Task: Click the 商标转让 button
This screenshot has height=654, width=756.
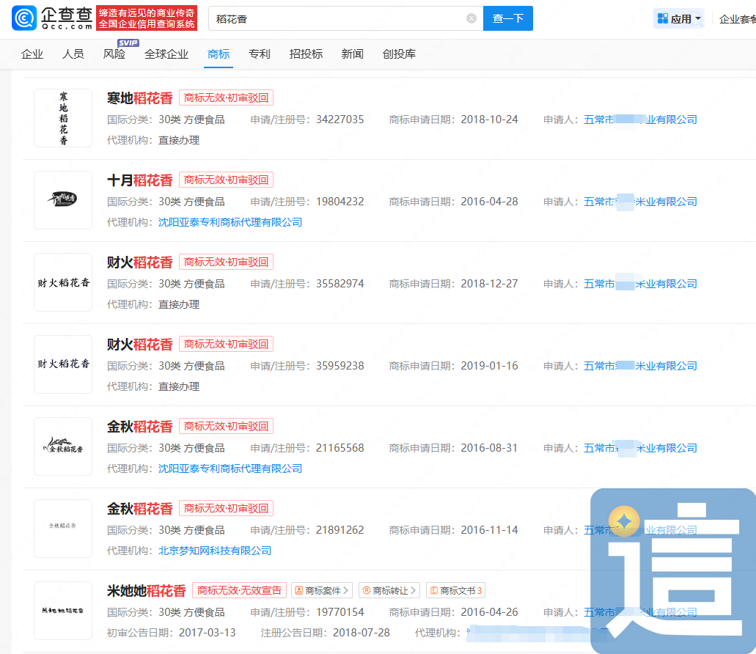Action: [389, 590]
